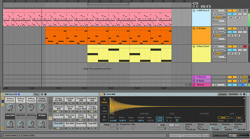Choose the Slice mode icon
Viewport: 250px width, 139px height.
[x=103, y=117]
